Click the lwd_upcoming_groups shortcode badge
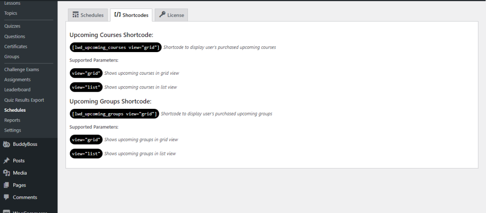Image resolution: width=486 pixels, height=213 pixels. 114,114
